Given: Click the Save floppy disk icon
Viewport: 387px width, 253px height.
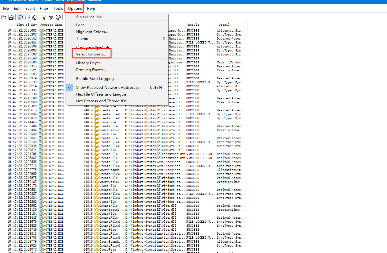Looking at the screenshot, I should click(x=11, y=17).
